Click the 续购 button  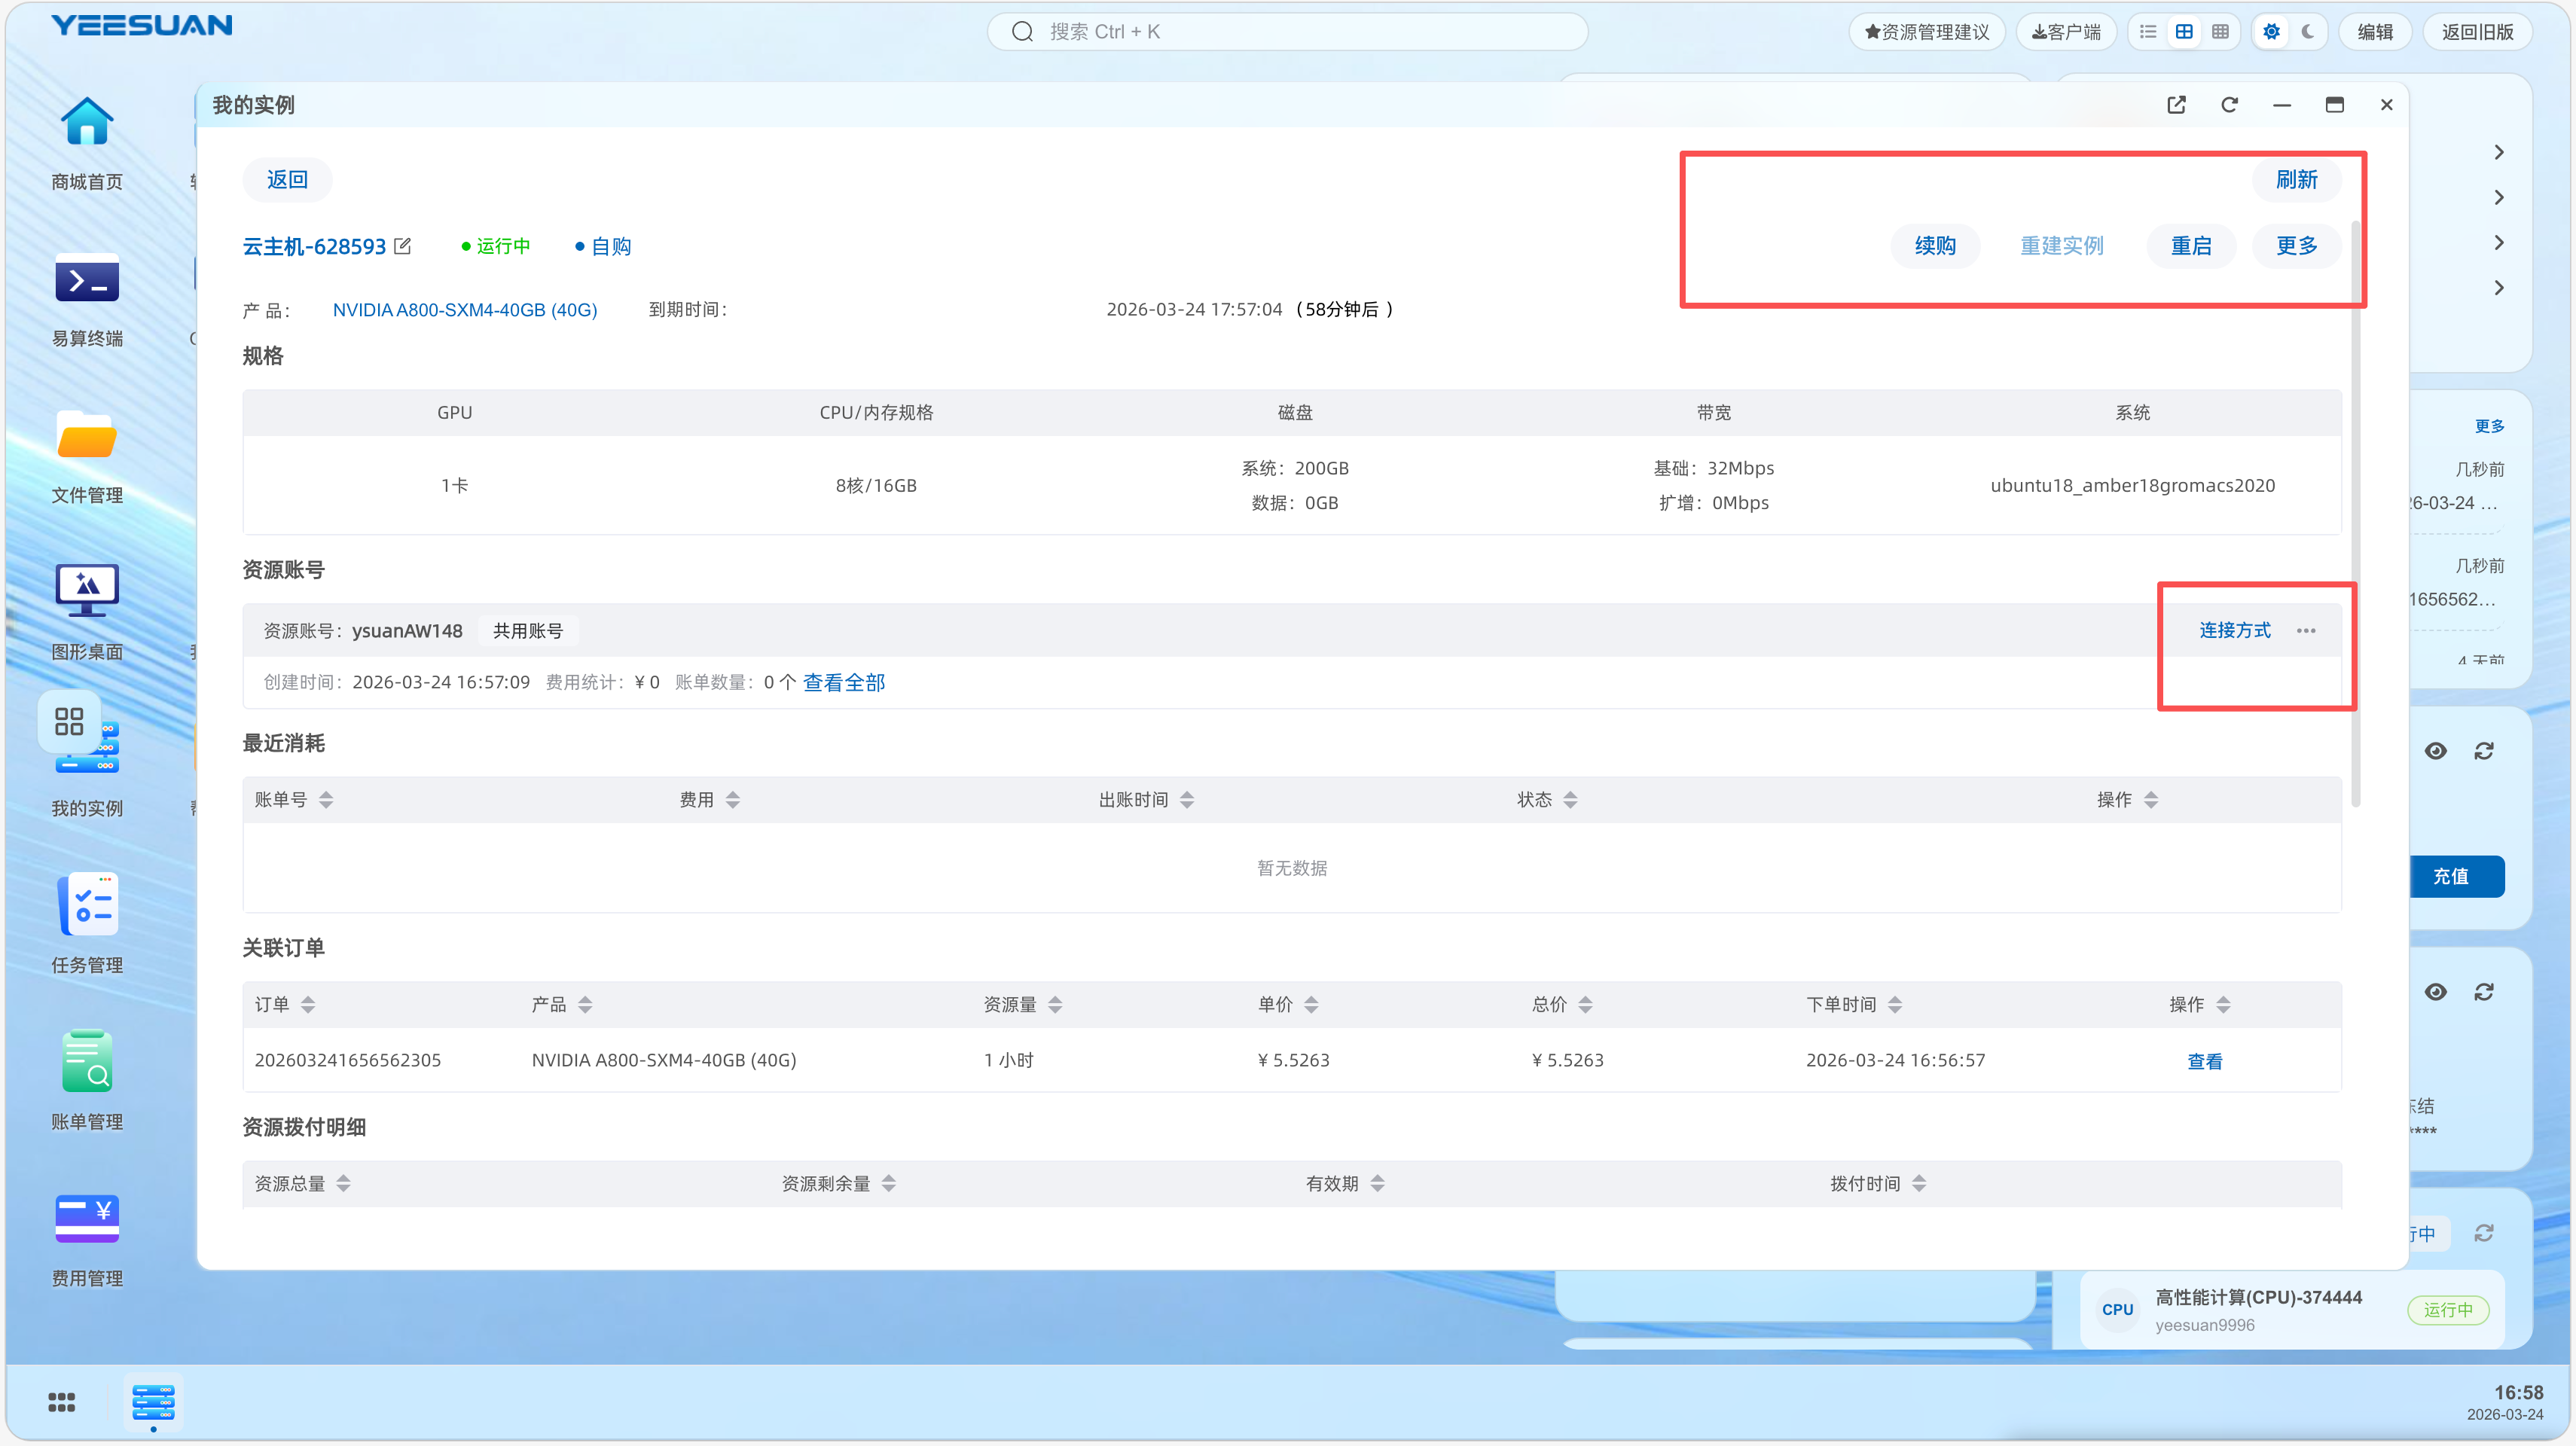pos(1934,246)
